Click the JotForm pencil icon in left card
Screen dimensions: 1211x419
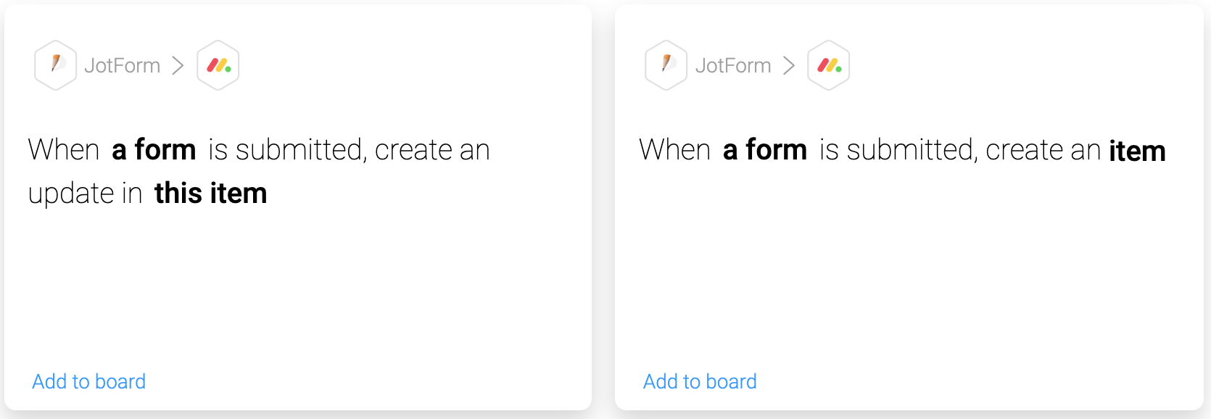(56, 65)
